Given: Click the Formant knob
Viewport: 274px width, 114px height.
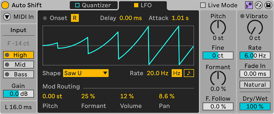Looking at the screenshot, I should tap(218, 78).
